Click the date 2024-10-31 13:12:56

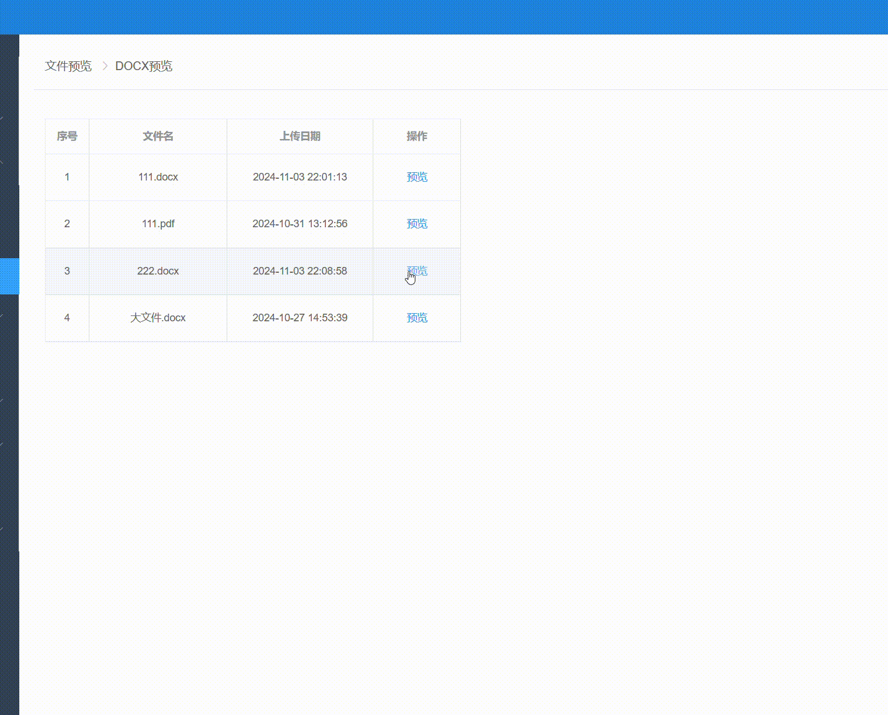[x=300, y=224]
